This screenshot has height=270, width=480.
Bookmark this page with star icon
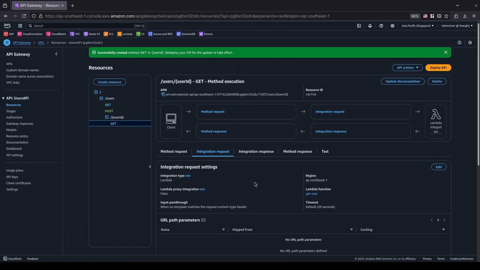coord(446,16)
